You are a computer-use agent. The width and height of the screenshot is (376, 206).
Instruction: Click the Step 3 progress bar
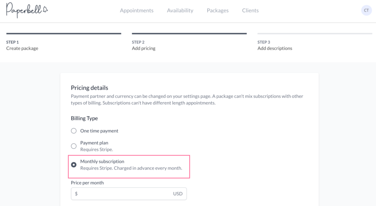pyautogui.click(x=315, y=34)
